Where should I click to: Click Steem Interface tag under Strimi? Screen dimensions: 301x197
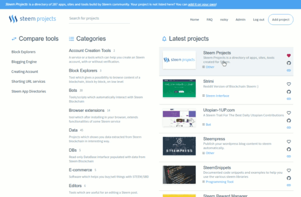click(217, 96)
